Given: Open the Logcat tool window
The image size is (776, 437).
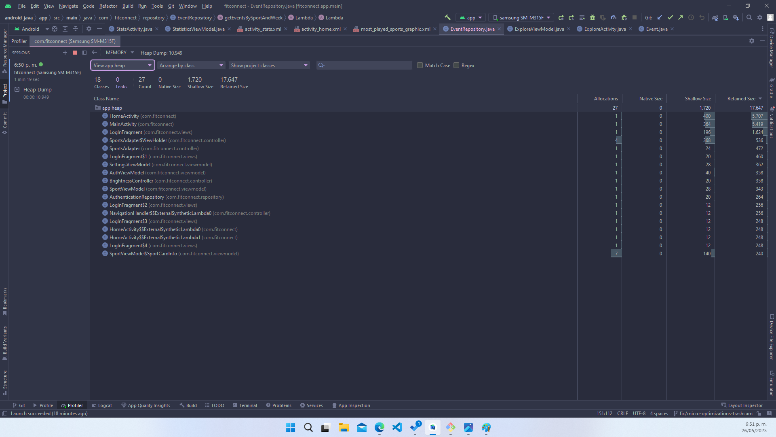Looking at the screenshot, I should pyautogui.click(x=102, y=405).
